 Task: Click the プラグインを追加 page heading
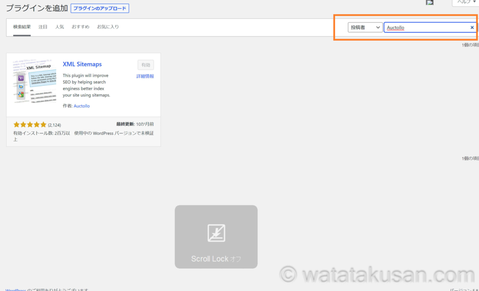tap(37, 8)
